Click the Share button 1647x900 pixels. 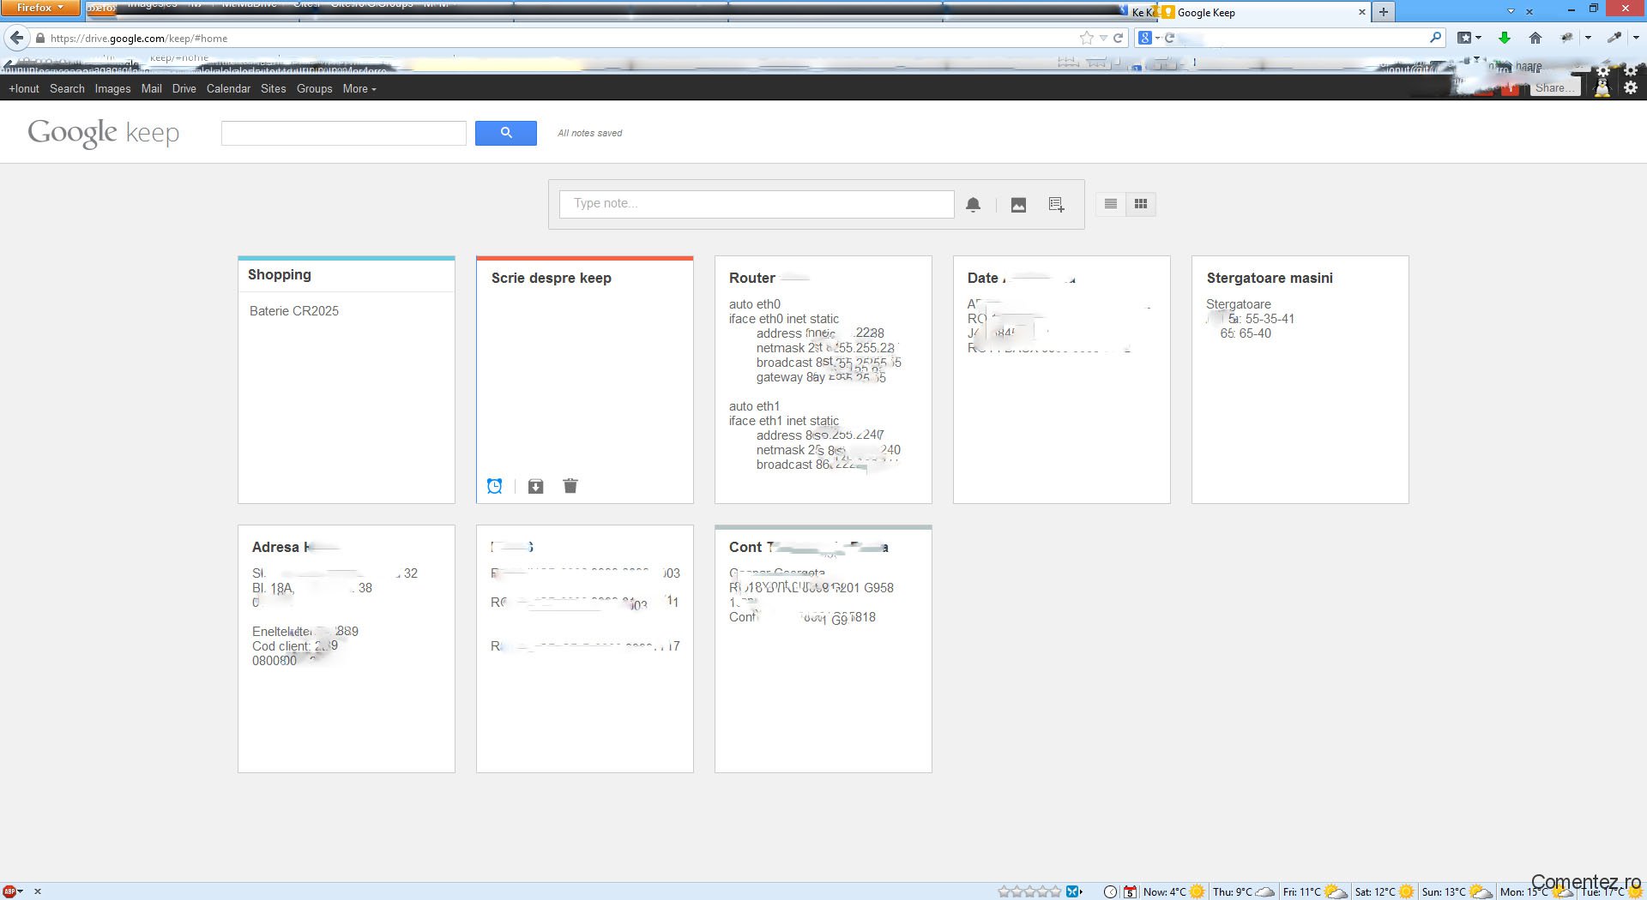1554,87
